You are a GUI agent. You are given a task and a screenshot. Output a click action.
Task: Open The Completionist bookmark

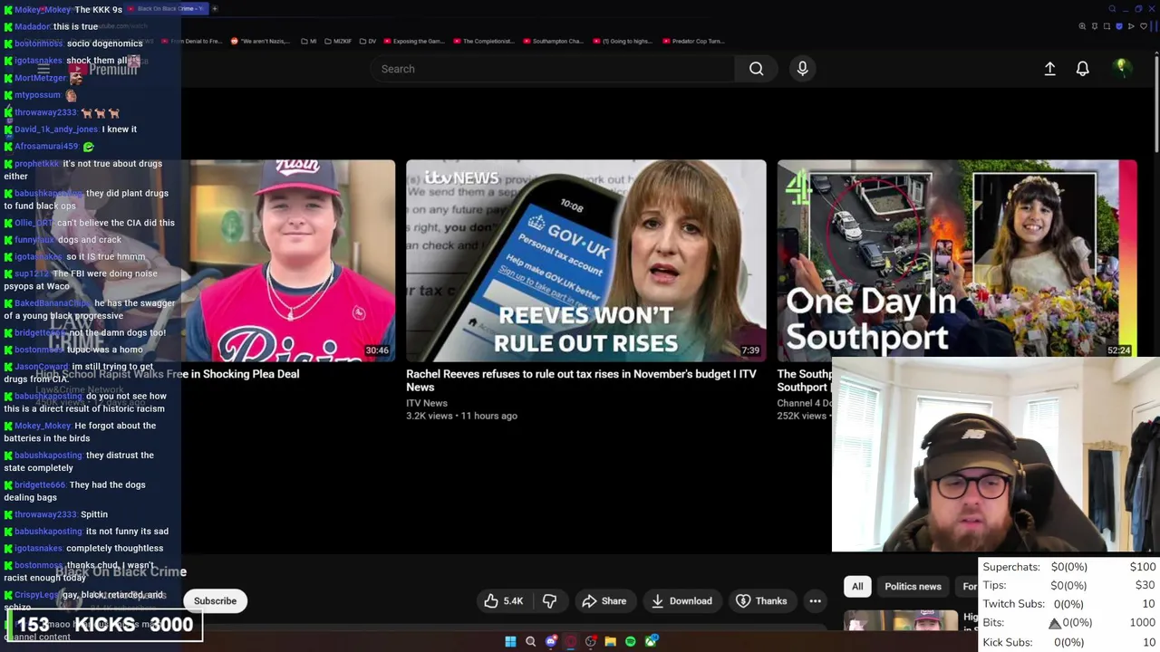484,41
